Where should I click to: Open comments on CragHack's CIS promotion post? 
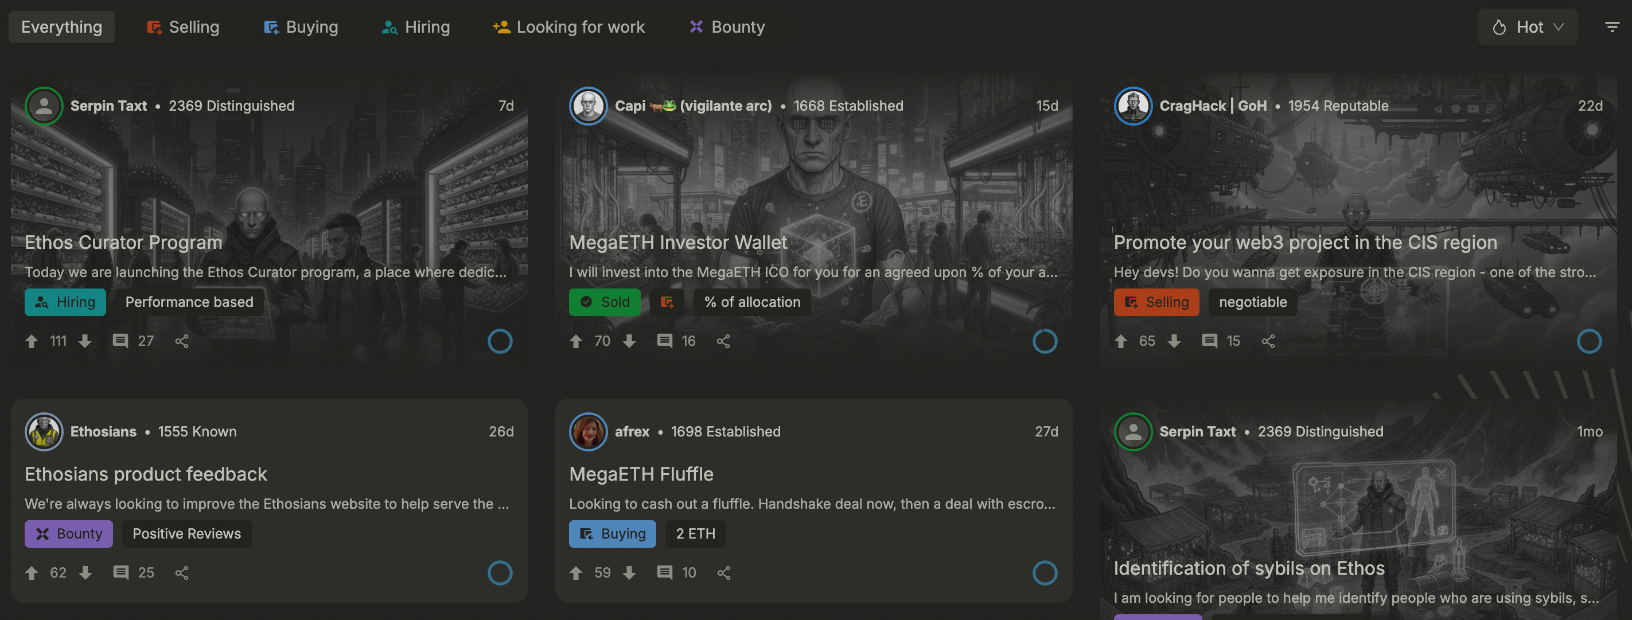[x=1209, y=341]
